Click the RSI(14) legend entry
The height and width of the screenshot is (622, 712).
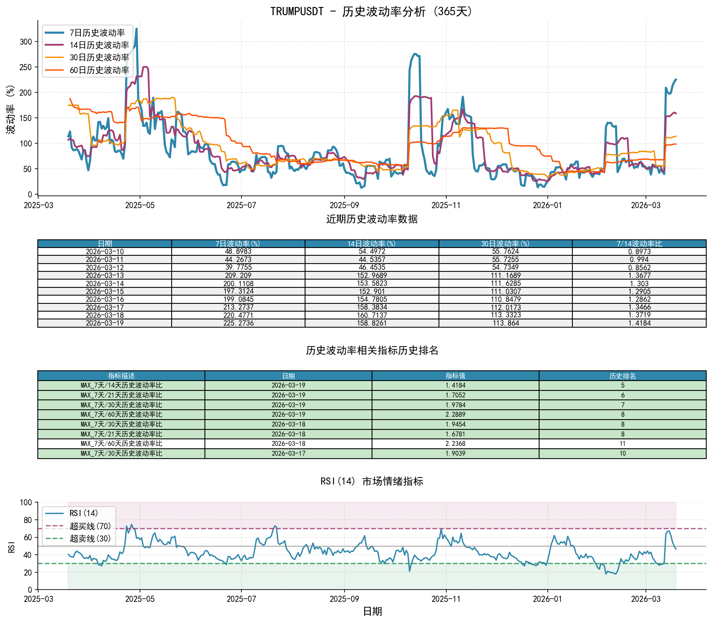pos(84,513)
